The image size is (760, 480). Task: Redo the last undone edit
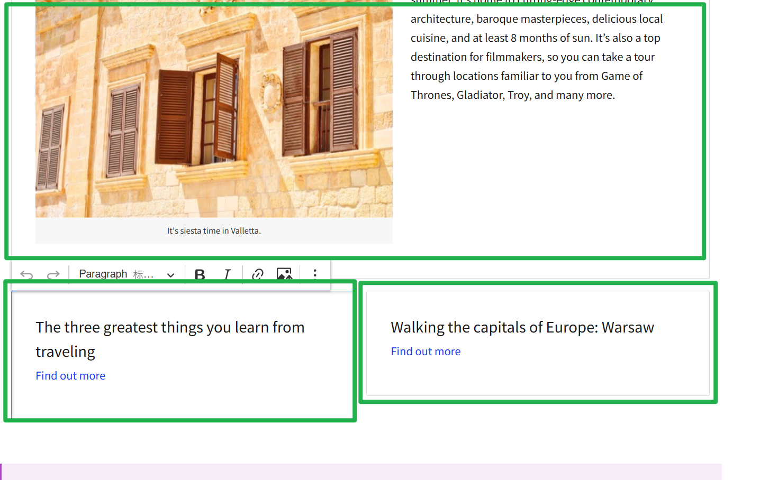click(x=53, y=274)
